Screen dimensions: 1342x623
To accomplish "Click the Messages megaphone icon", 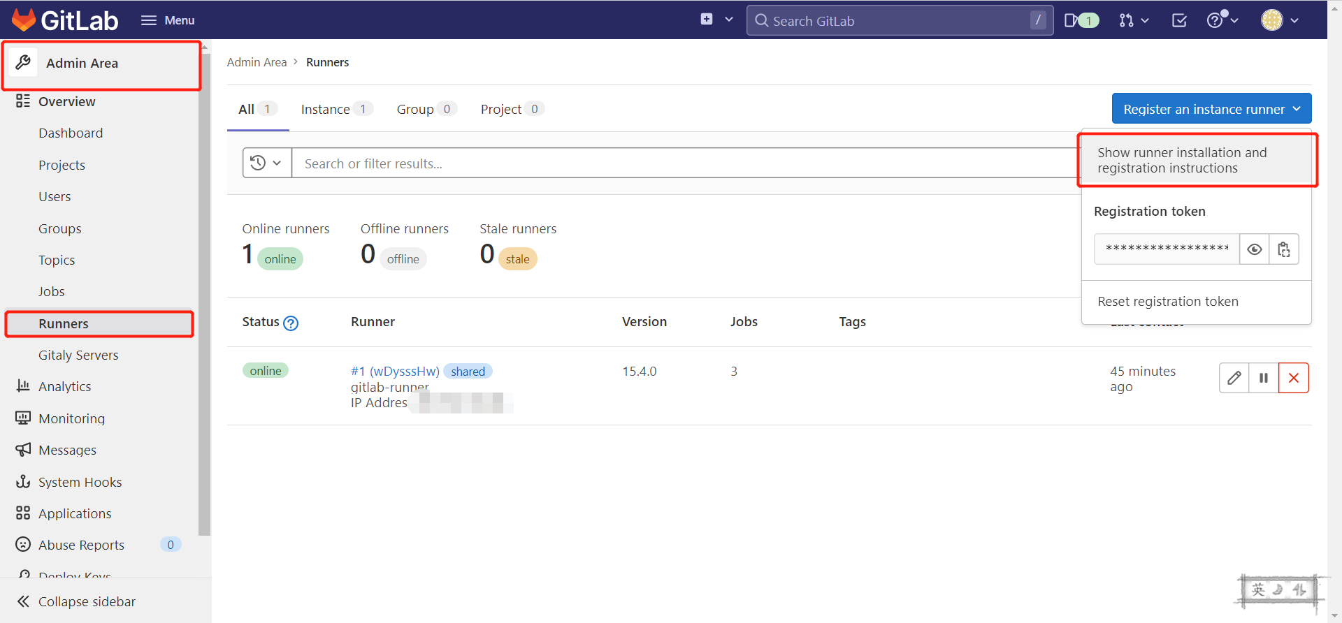I will coord(23,449).
